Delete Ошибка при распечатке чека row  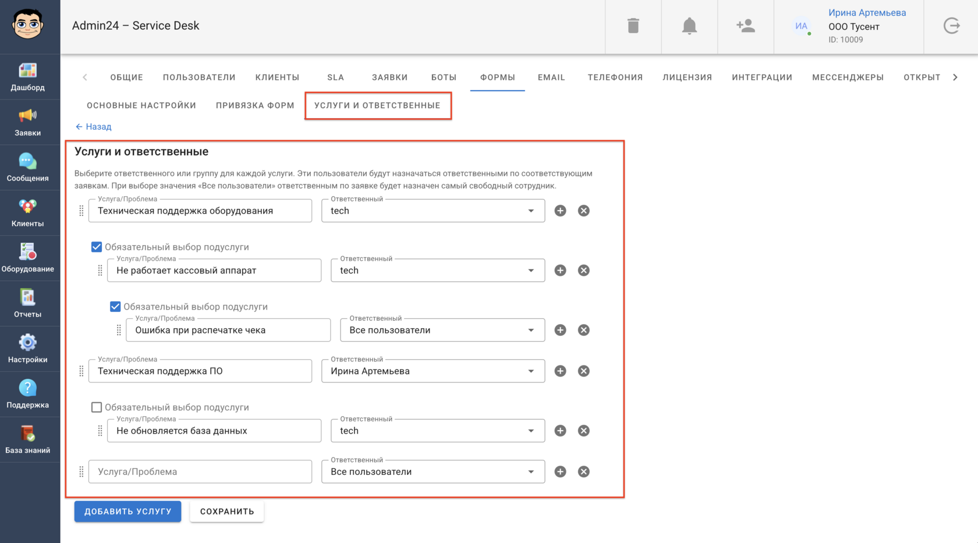tap(583, 330)
